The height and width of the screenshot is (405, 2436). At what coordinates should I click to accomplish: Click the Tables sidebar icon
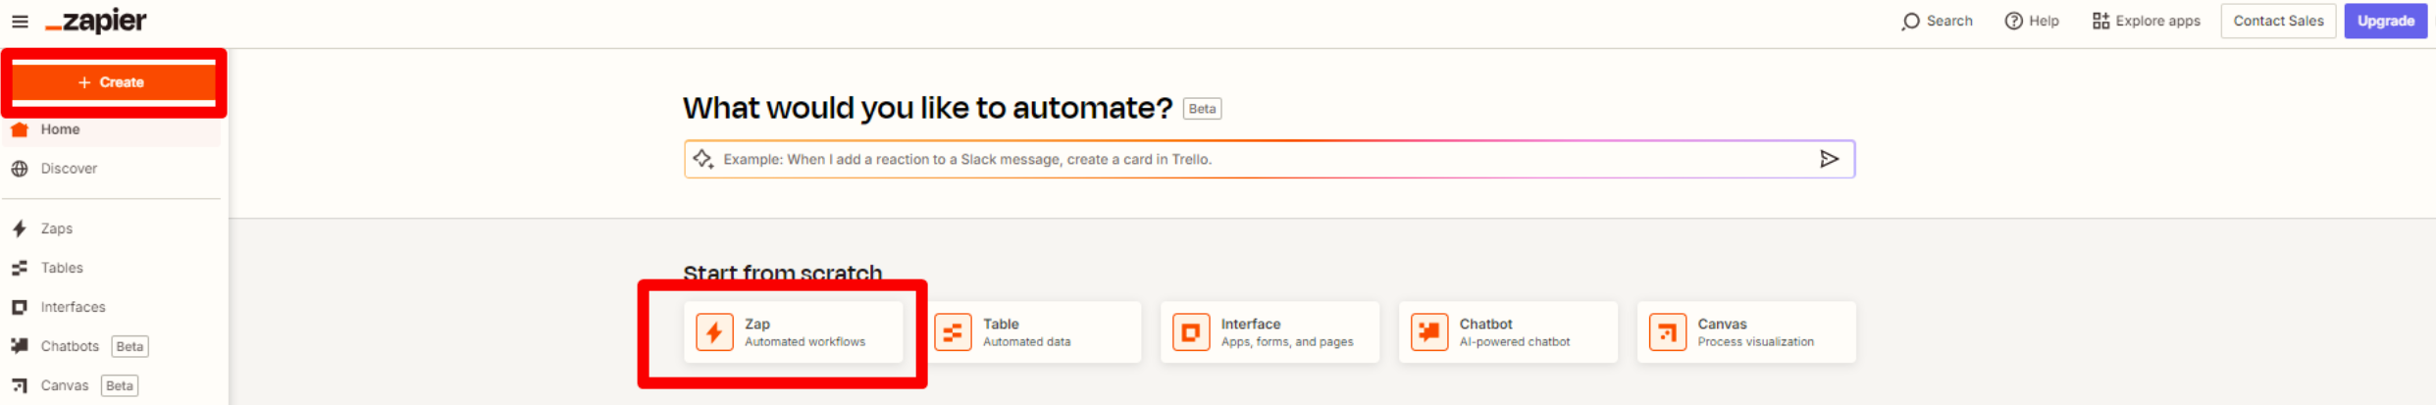20,268
